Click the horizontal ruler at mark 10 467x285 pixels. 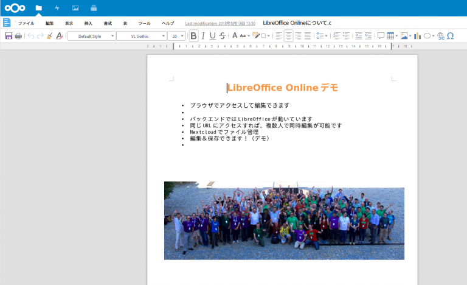(x=302, y=46)
